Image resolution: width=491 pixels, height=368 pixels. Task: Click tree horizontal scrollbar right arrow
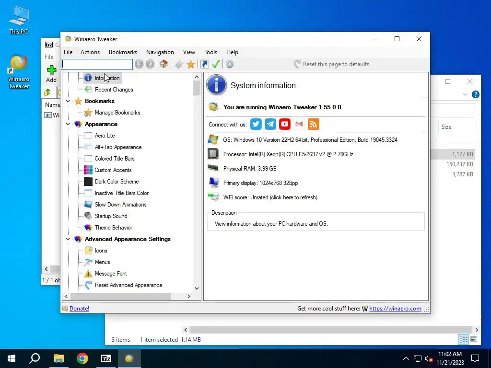click(x=189, y=296)
